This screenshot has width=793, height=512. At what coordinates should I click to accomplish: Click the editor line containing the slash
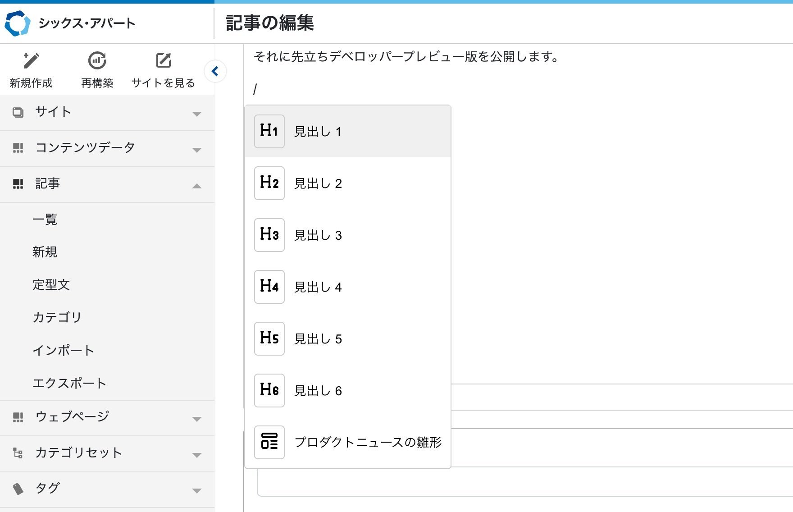(406, 89)
